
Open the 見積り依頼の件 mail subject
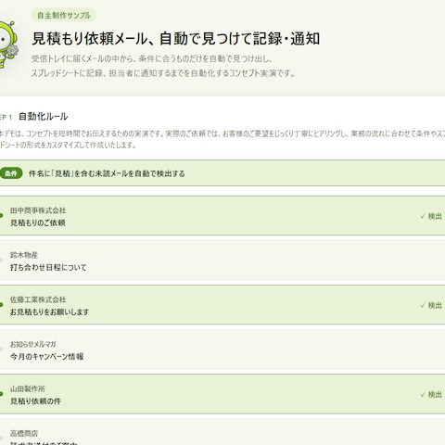[35, 401]
